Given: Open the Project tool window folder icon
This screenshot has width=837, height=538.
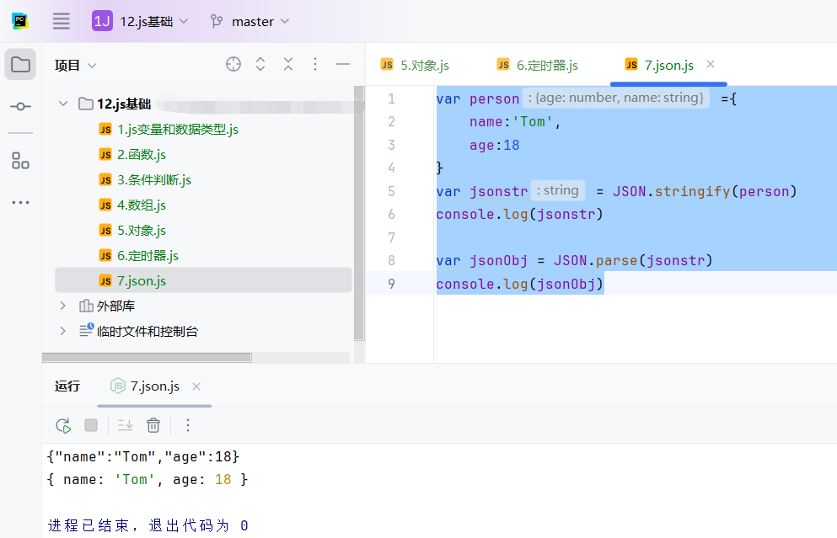Looking at the screenshot, I should click(20, 65).
